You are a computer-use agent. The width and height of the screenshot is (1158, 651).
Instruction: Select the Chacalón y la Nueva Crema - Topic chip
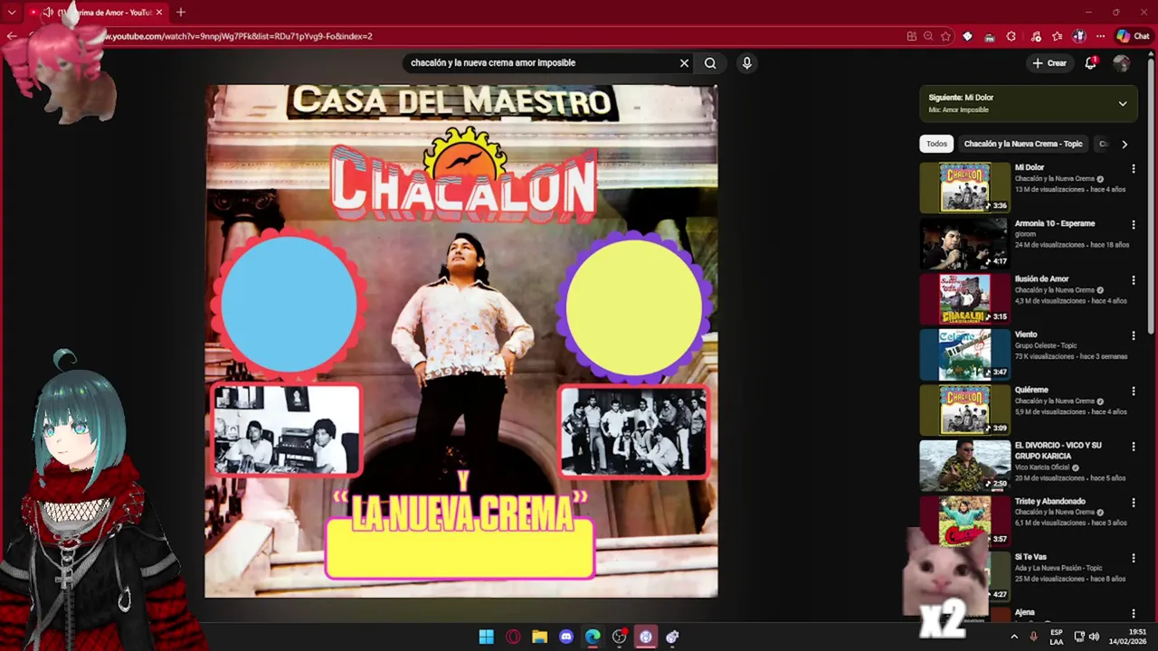coord(1022,144)
